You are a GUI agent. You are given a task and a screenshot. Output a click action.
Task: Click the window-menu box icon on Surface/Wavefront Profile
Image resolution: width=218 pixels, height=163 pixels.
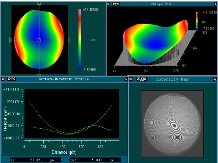click(3, 79)
